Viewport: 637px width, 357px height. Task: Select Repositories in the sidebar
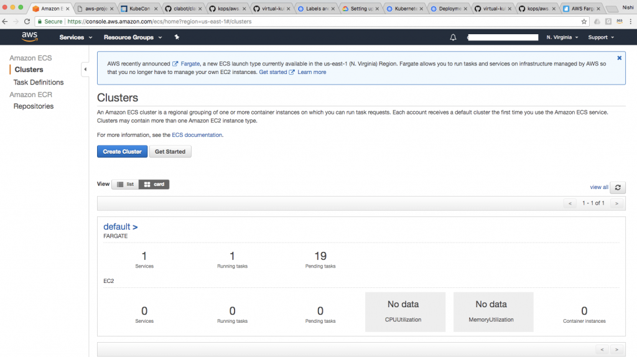34,106
